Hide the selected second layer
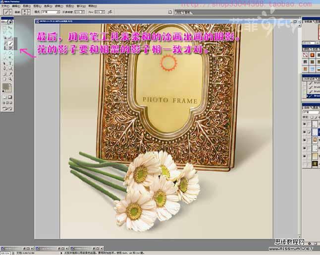The image size is (320, 255). coord(305,132)
